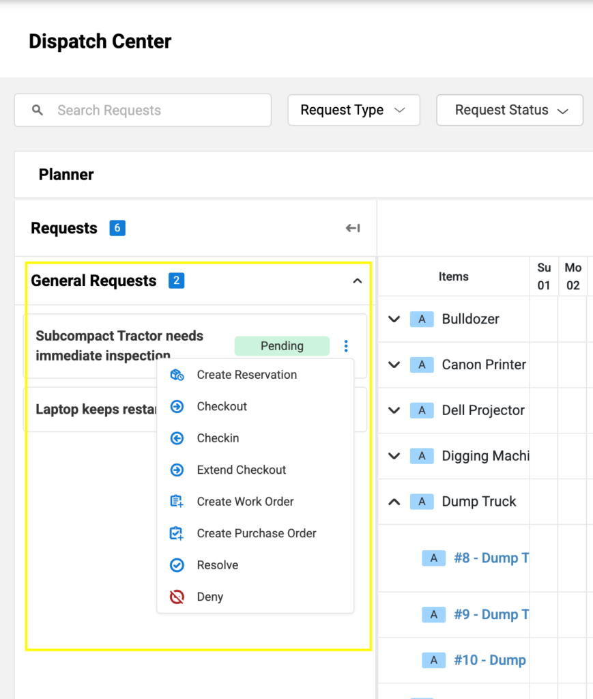This screenshot has height=699, width=593.
Task: Click the Checkin arrow icon
Action: pyautogui.click(x=177, y=438)
